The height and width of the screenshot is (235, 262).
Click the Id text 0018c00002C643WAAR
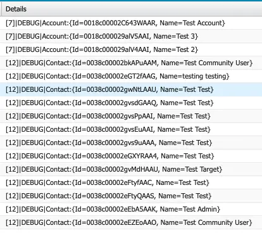click(120, 23)
